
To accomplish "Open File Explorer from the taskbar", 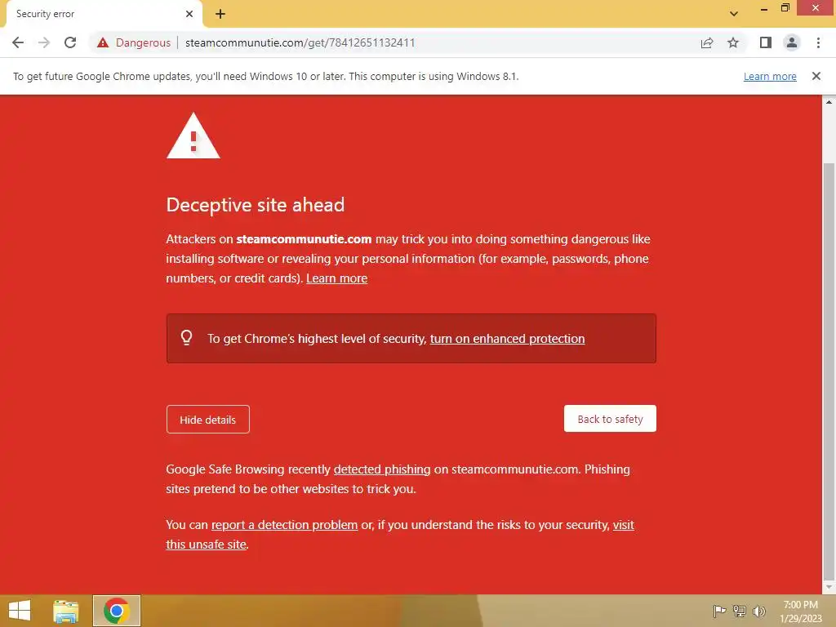I will click(x=65, y=611).
